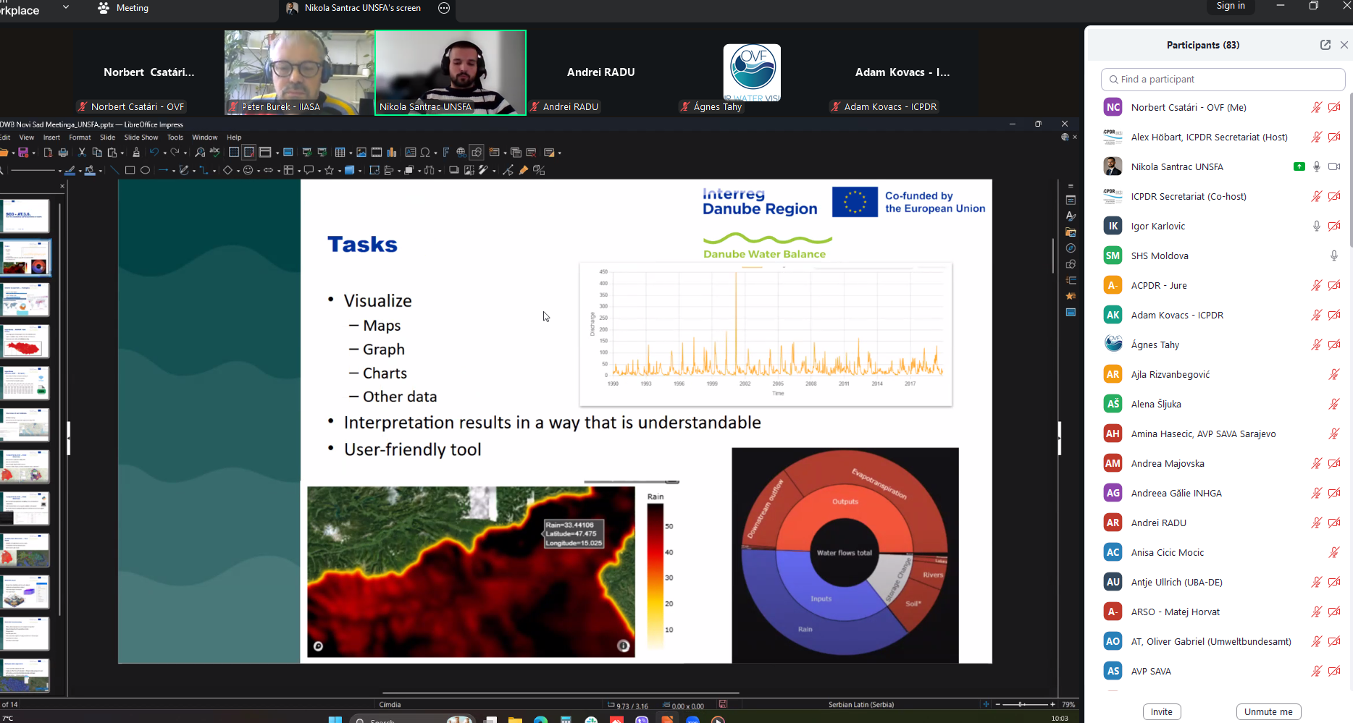This screenshot has height=723, width=1353.
Task: Click the Cut scissors icon
Action: [82, 153]
